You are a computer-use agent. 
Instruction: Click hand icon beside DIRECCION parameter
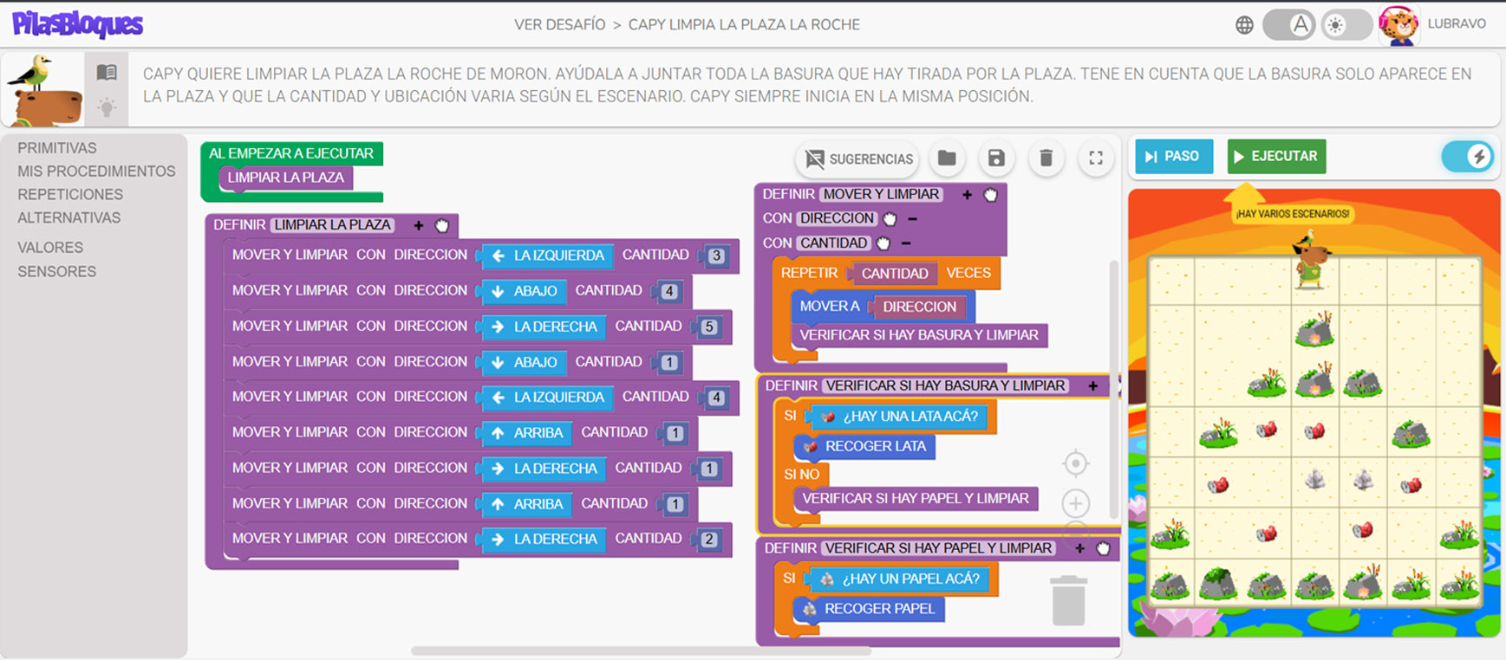890,219
